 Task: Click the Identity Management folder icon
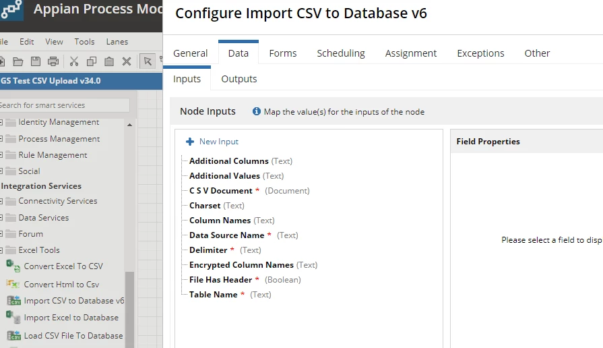tap(11, 123)
